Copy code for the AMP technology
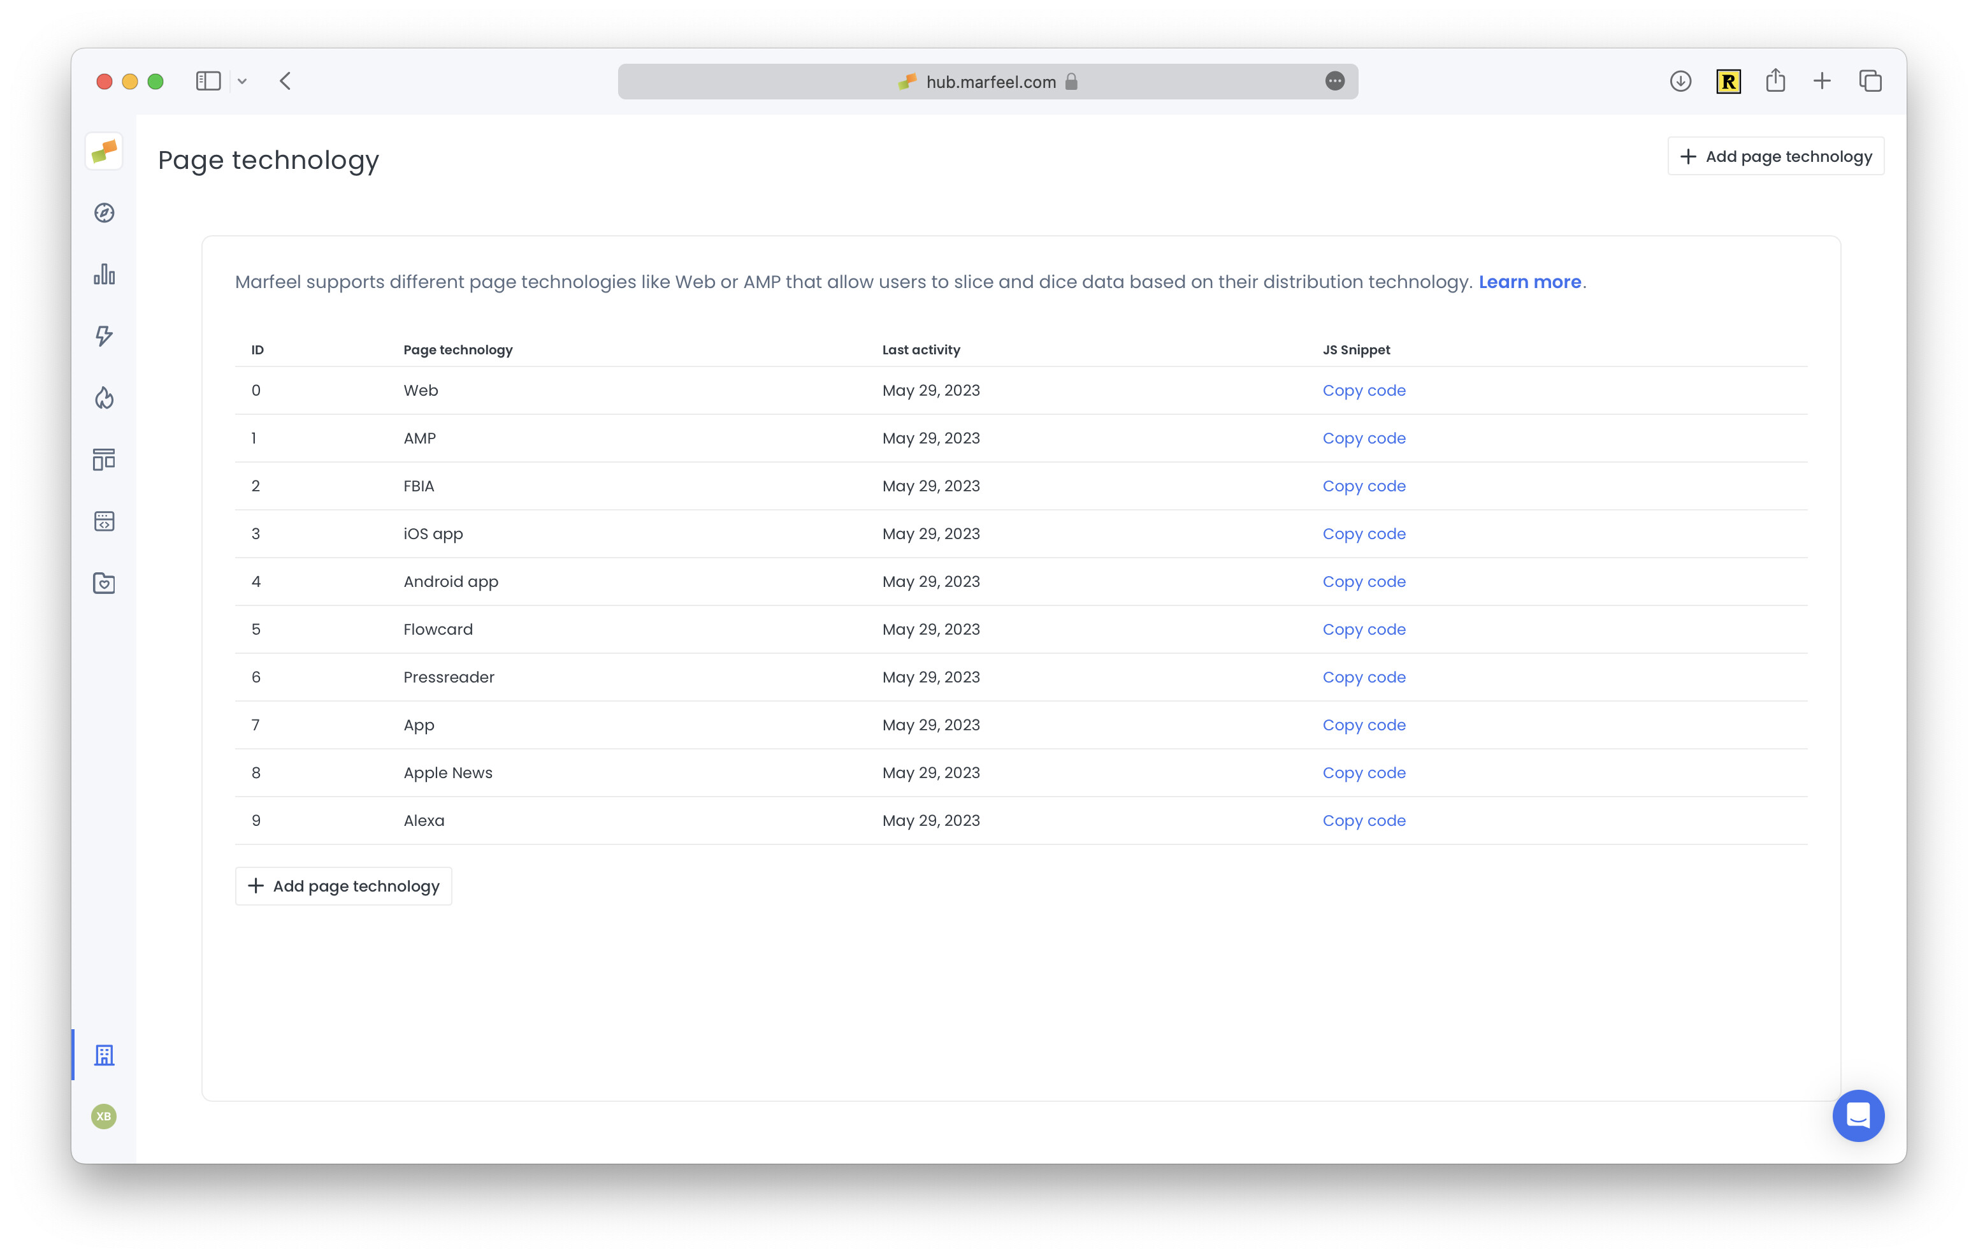 1364,438
